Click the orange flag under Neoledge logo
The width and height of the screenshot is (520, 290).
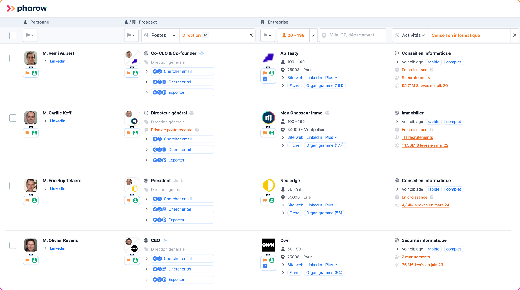265,200
